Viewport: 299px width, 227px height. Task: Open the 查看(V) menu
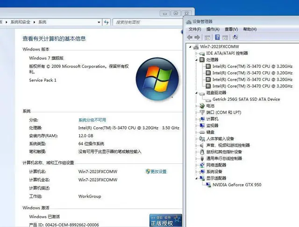pyautogui.click(x=231, y=29)
